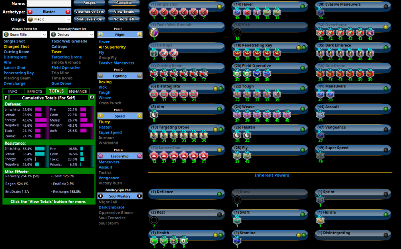Expand the Beam Rifle primary power set dropdown
This screenshot has width=401, height=249.
click(x=25, y=35)
